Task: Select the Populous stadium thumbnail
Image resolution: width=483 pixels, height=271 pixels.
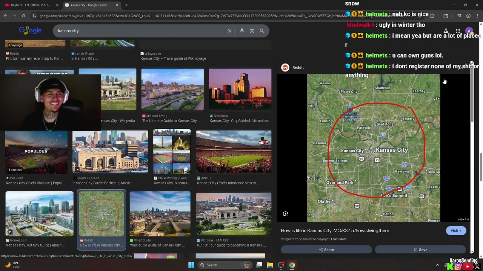Action: pos(36,152)
